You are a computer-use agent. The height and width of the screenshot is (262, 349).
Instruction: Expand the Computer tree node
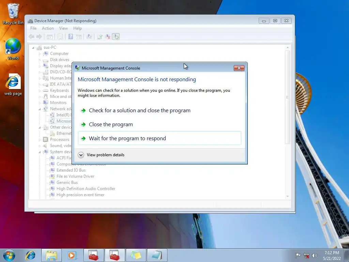(40, 54)
